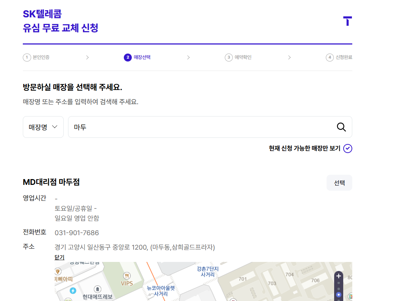Click building 701 on the map

coord(243,279)
